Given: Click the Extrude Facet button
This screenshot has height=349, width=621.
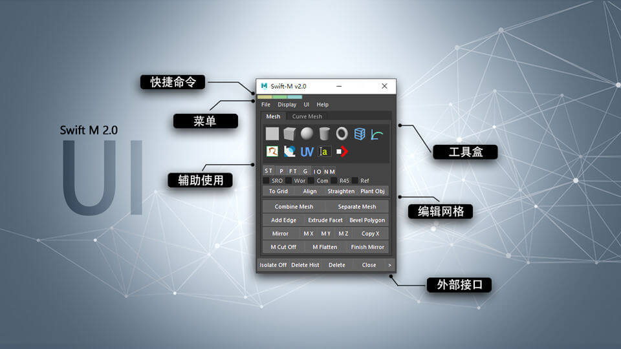Looking at the screenshot, I should point(325,220).
